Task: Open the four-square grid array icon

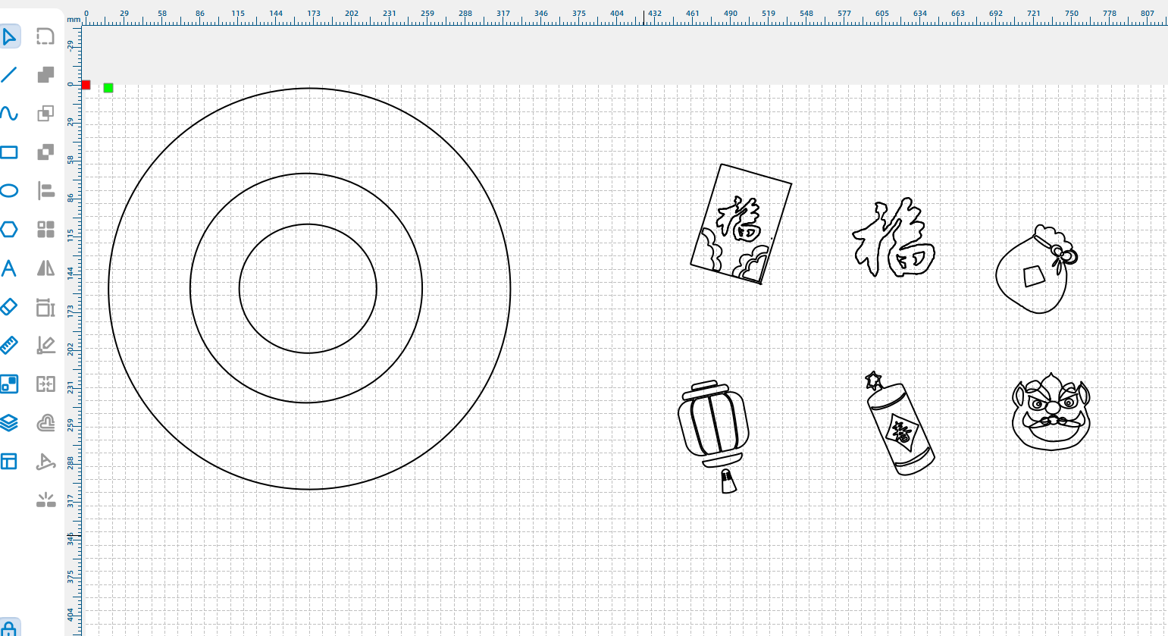Action: 46,229
